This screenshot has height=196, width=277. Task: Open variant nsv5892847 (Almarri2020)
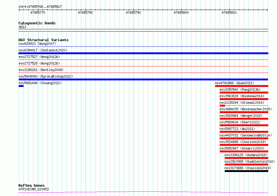(x=242, y=148)
